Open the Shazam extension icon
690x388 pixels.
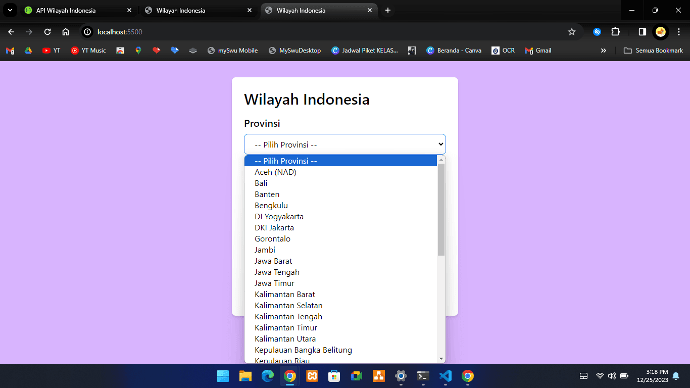[597, 32]
